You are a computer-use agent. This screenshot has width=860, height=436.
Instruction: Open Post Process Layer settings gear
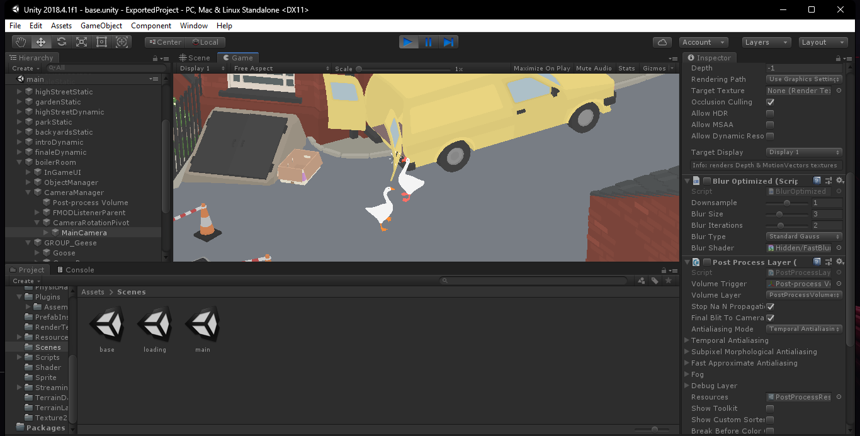pos(839,262)
